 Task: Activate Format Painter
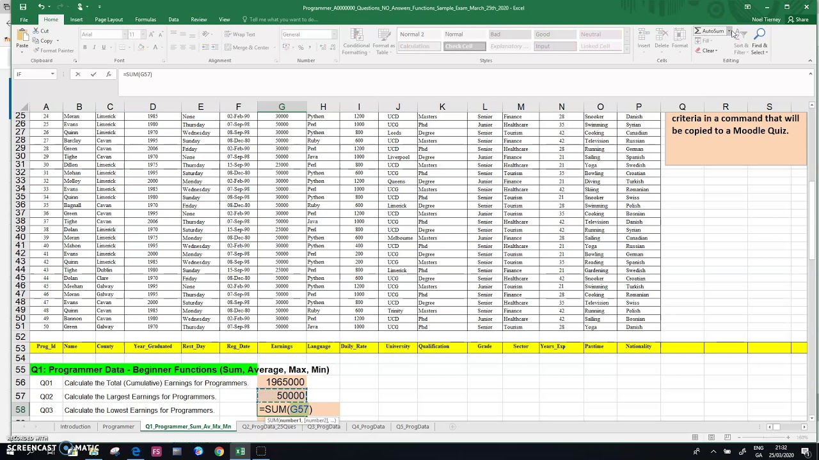pos(53,50)
